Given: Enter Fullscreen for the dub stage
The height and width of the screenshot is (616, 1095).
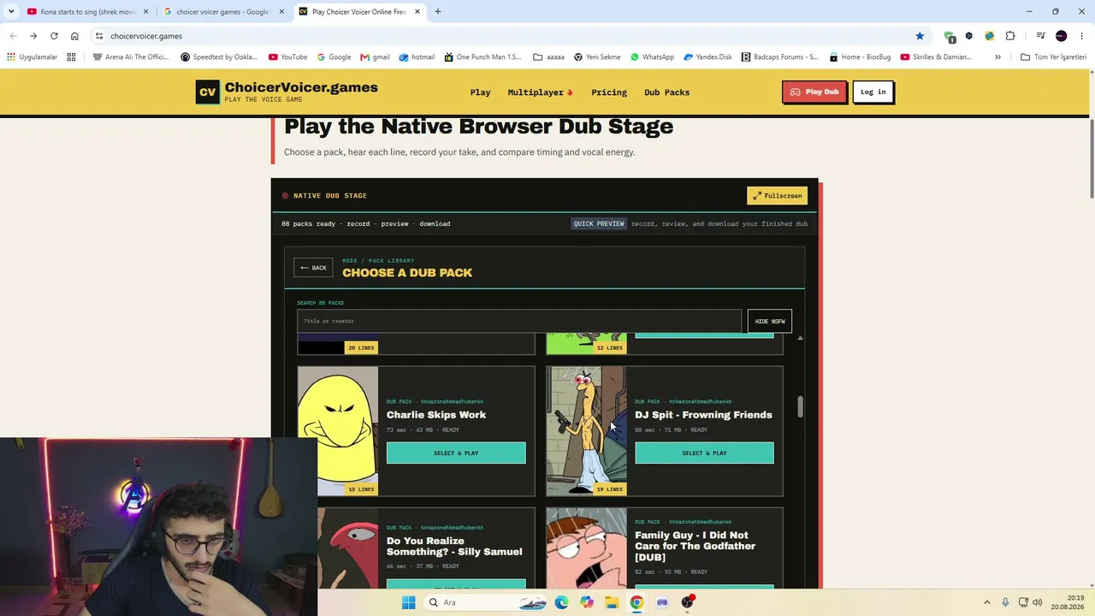Looking at the screenshot, I should [x=777, y=196].
